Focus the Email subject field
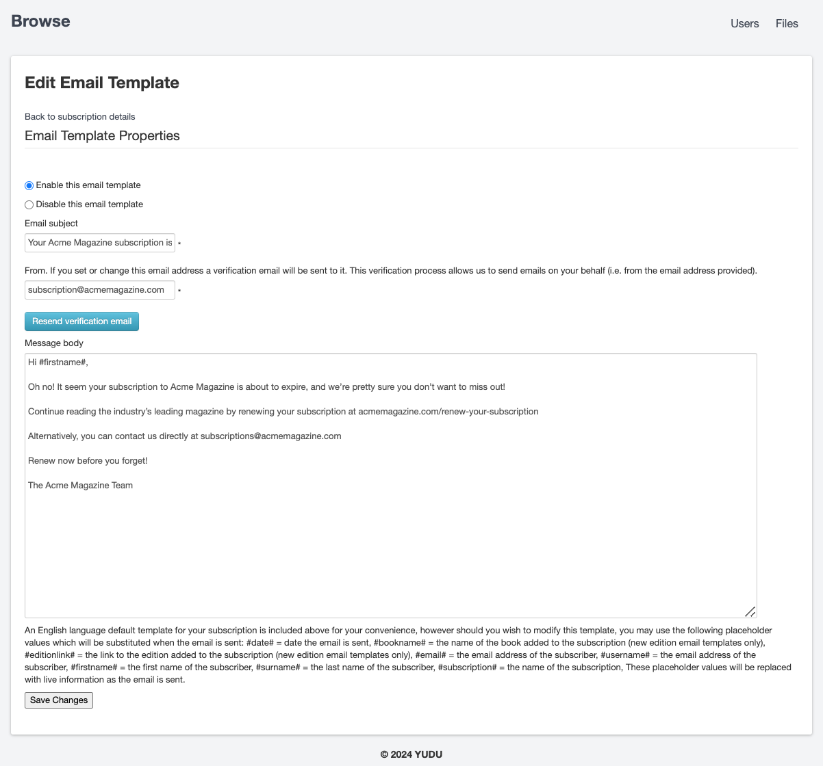 tap(100, 243)
